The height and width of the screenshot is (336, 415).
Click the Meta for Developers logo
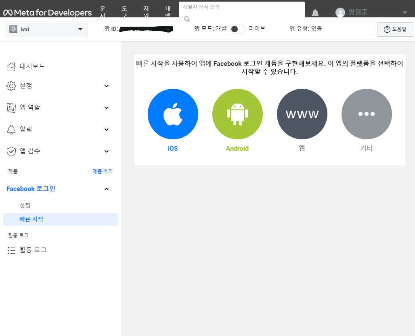pyautogui.click(x=48, y=13)
